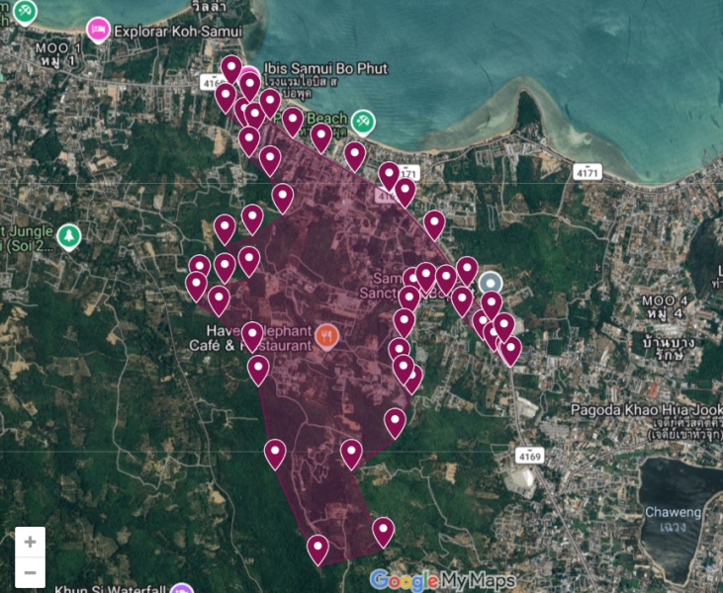Click the 4171 road shield at the right edge
The image size is (723, 593).
(x=587, y=172)
